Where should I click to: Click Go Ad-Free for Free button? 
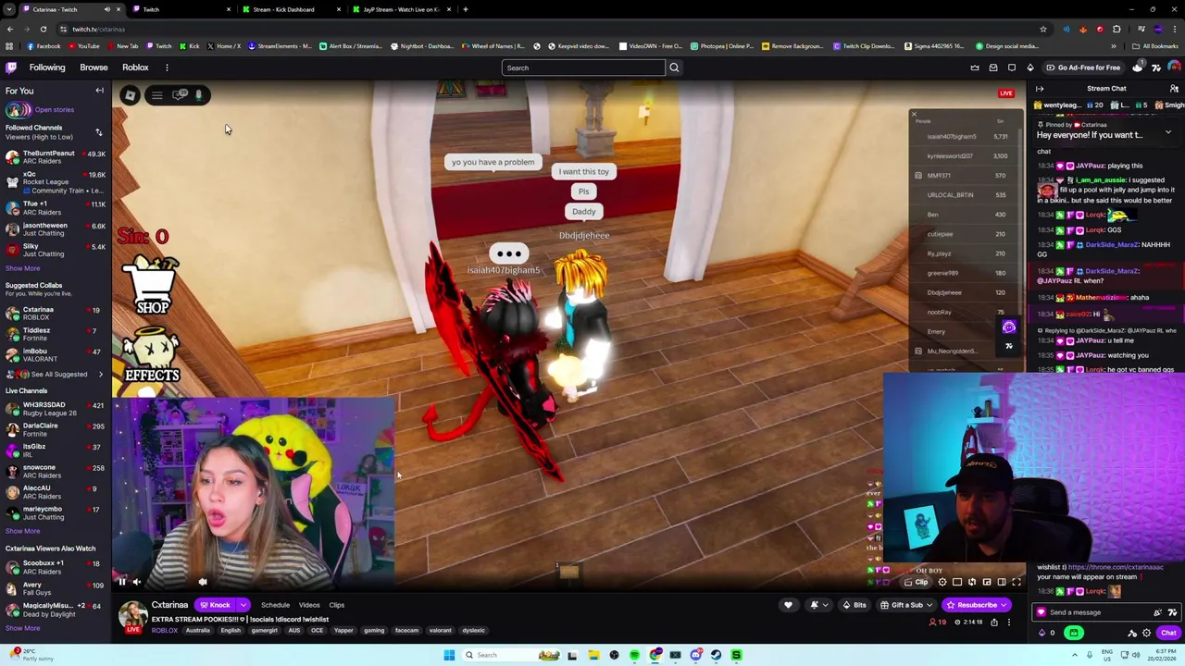point(1083,68)
